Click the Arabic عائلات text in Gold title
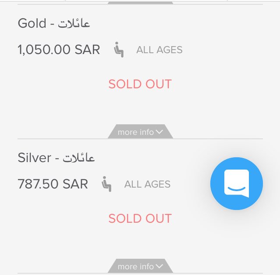 coord(74,24)
